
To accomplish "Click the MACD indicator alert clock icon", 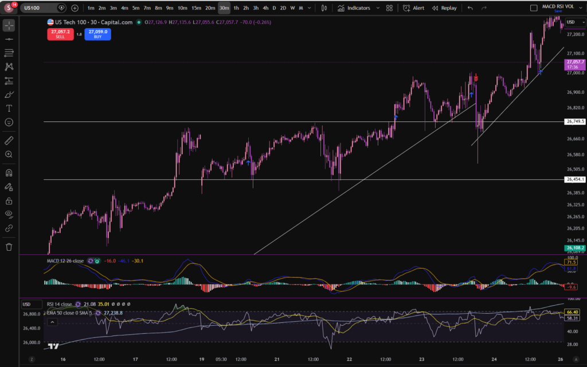I will click(97, 261).
